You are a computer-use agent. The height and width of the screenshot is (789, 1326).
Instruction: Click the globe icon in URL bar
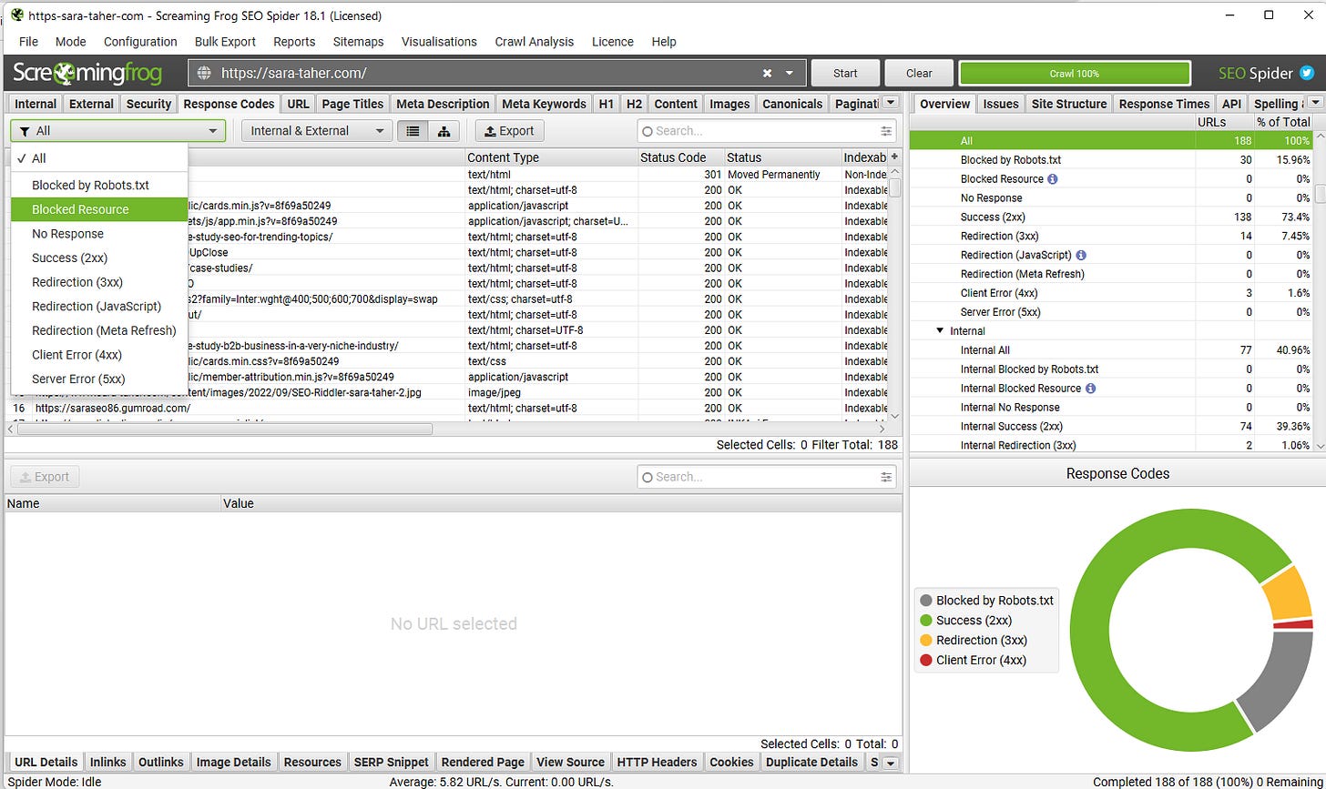click(x=204, y=73)
